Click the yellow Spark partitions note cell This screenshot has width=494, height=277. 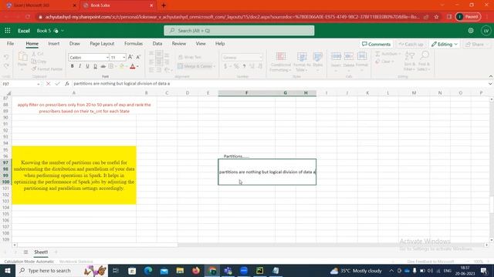[x=74, y=175]
